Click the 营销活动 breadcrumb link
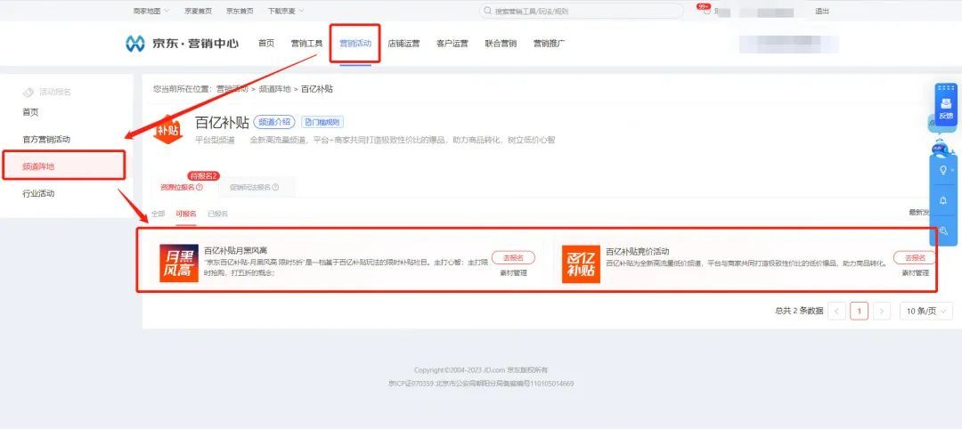This screenshot has width=962, height=429. pos(232,89)
